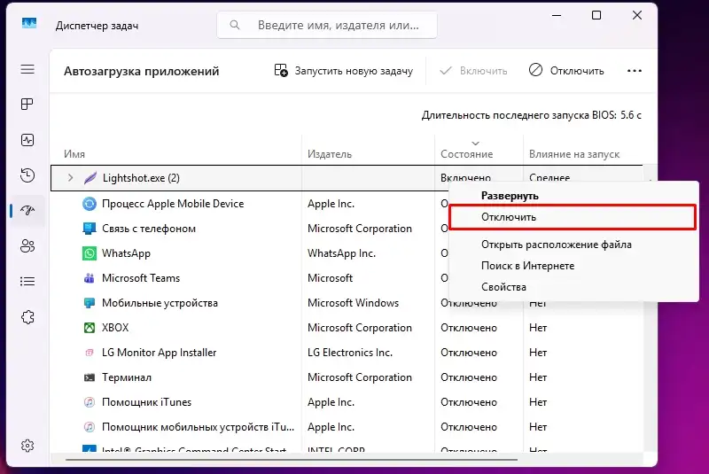The width and height of the screenshot is (709, 474).
Task: Click the Отключить toolbar button
Action: point(566,71)
